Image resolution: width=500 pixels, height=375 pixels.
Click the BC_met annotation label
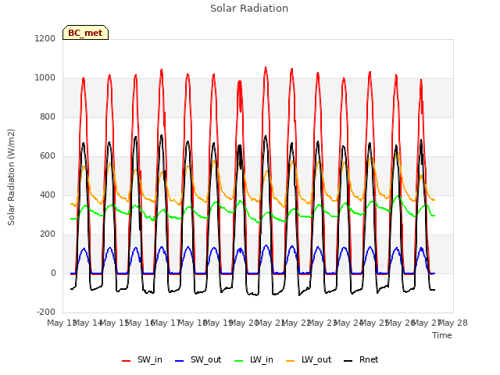[85, 33]
